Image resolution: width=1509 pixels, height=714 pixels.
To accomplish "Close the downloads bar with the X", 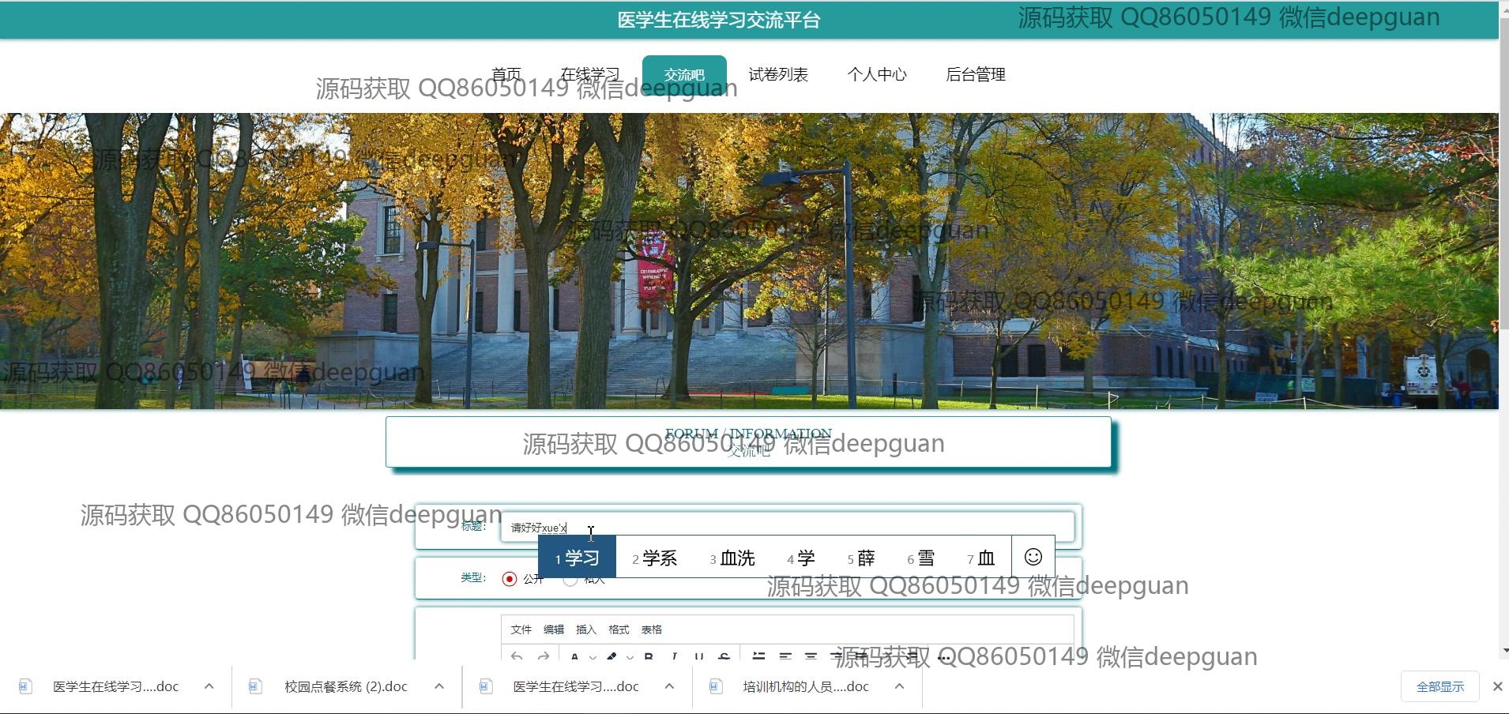I will pos(1497,686).
